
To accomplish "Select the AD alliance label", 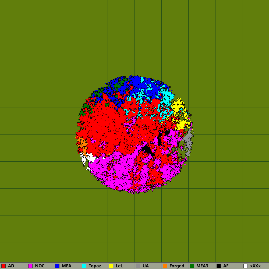I will (x=11, y=266).
